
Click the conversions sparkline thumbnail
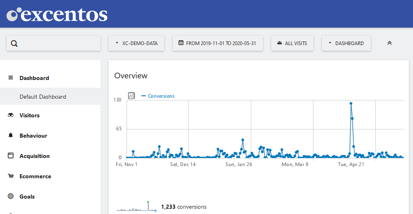coord(136,206)
